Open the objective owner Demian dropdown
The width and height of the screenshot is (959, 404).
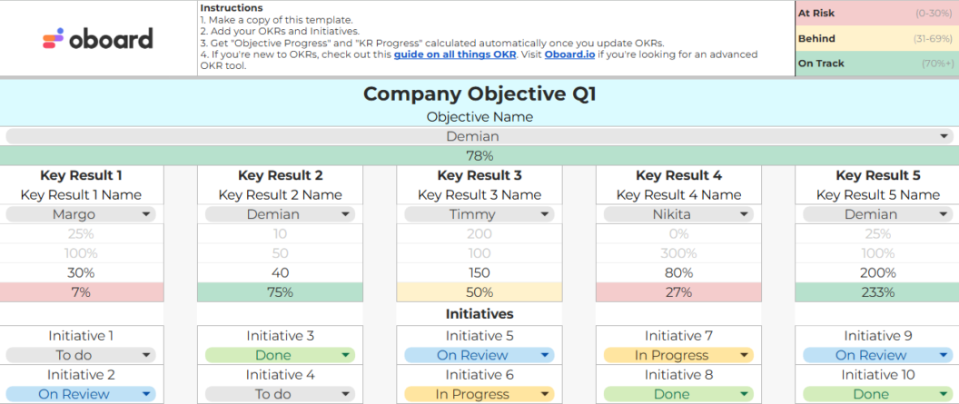click(479, 136)
